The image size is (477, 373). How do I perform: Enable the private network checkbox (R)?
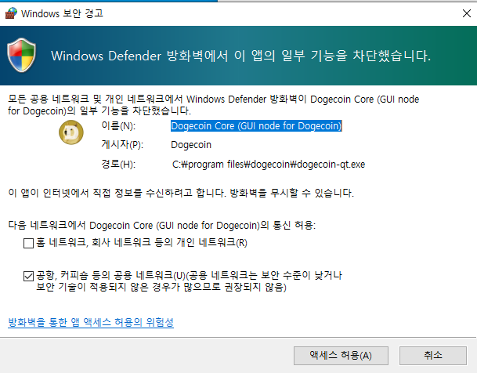click(28, 244)
